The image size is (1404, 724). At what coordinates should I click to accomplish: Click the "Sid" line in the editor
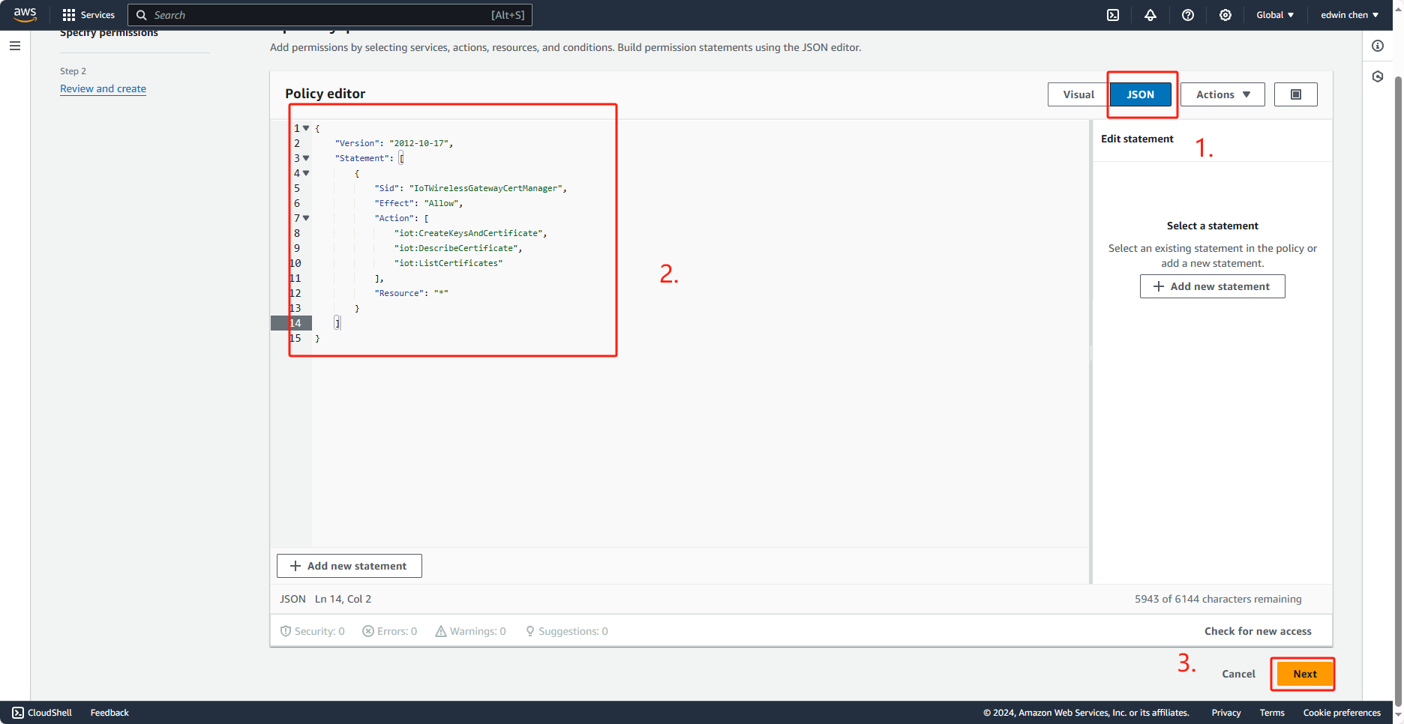tap(470, 188)
